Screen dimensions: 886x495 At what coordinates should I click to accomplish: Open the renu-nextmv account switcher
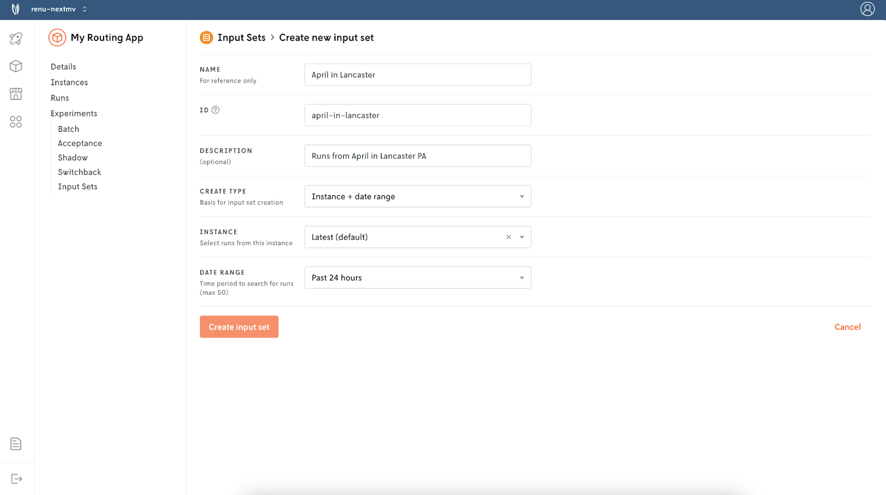coord(59,9)
